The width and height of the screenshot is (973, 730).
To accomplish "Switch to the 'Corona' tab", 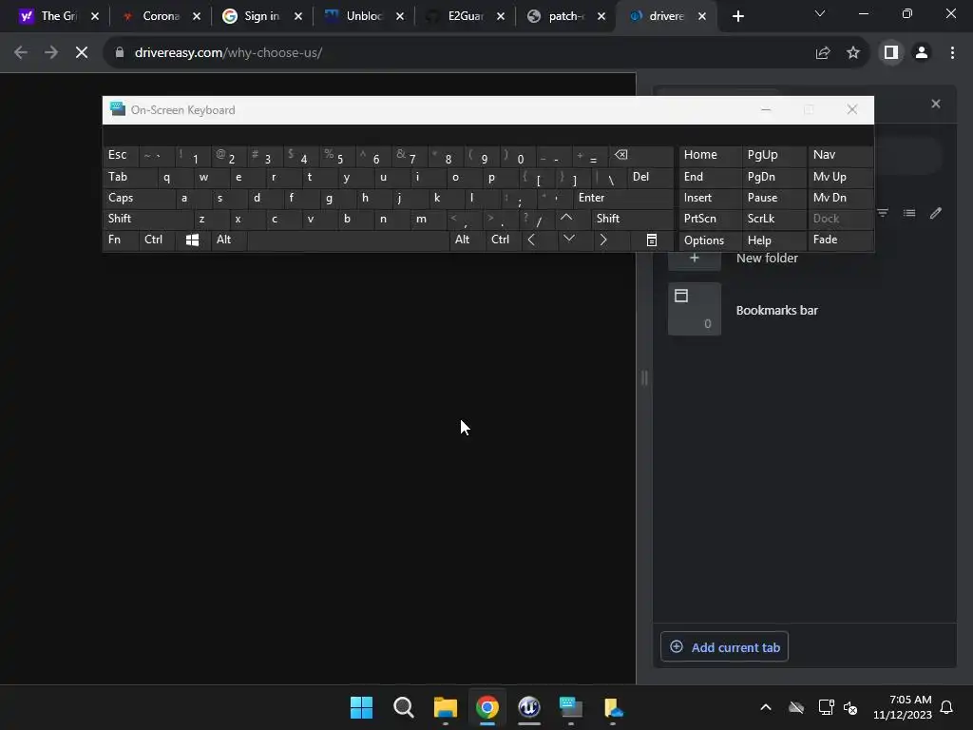I will click(x=152, y=16).
